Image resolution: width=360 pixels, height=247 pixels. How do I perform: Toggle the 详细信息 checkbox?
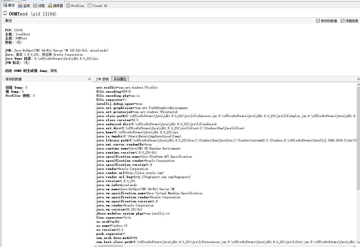342,21
